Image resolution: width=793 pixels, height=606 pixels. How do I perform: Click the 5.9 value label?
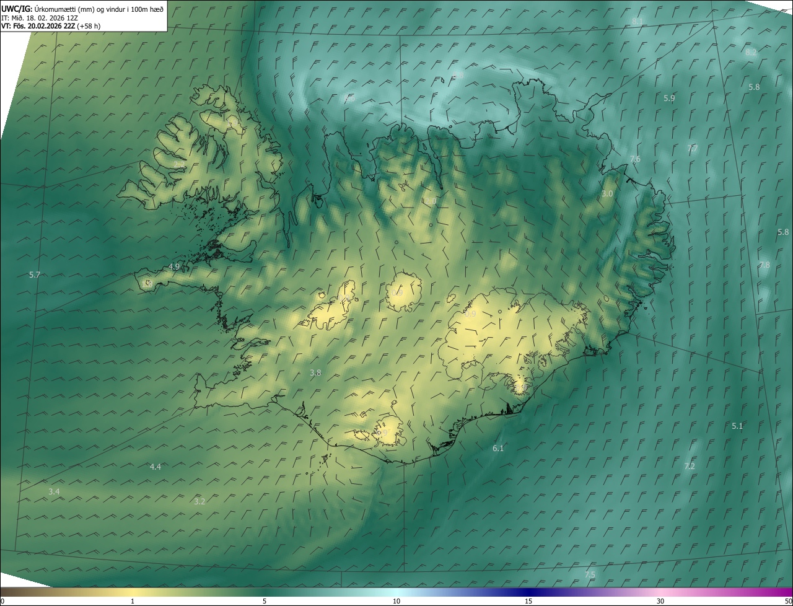669,98
